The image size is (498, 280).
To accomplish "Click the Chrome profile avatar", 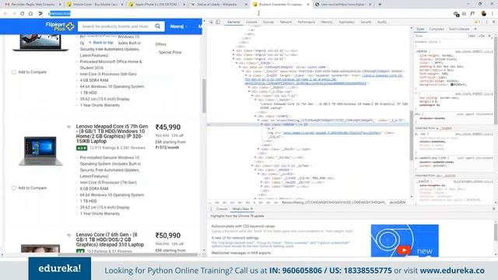I will 484,14.
